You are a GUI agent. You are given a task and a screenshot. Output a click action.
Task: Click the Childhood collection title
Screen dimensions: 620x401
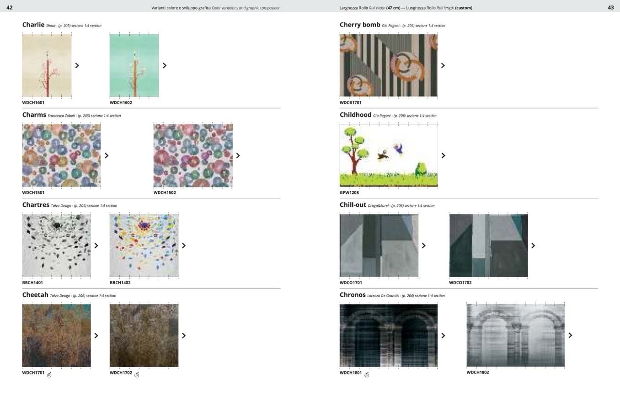tap(355, 115)
